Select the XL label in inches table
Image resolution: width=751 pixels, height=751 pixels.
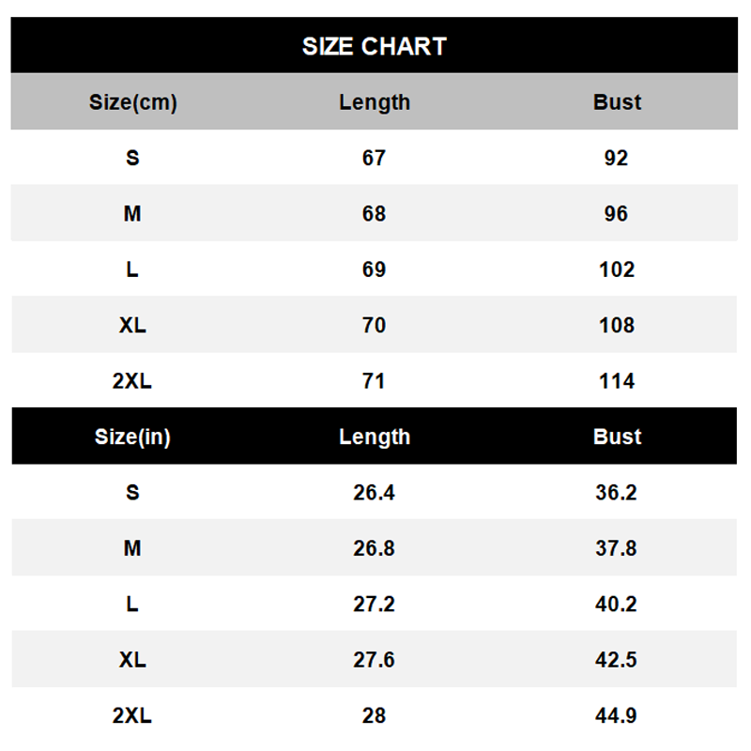pos(132,660)
